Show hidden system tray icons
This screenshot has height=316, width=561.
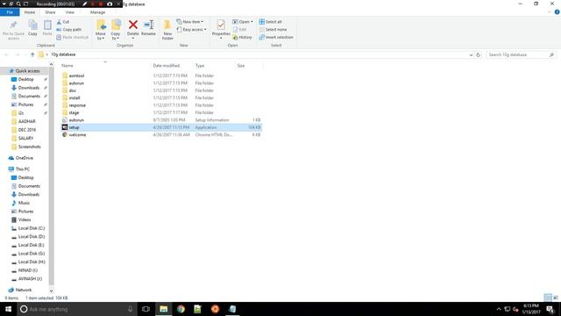pyautogui.click(x=499, y=309)
